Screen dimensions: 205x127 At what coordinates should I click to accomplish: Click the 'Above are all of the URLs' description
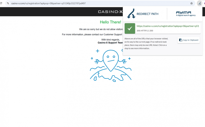coord(146,44)
